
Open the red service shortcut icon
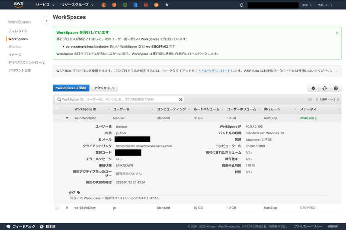pyautogui.click(x=146, y=5)
